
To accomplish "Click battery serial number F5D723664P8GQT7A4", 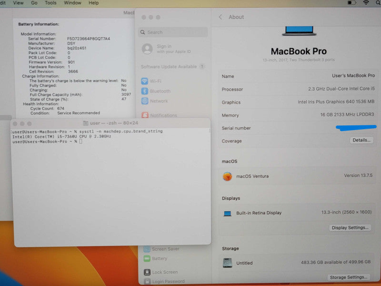I will (89, 39).
